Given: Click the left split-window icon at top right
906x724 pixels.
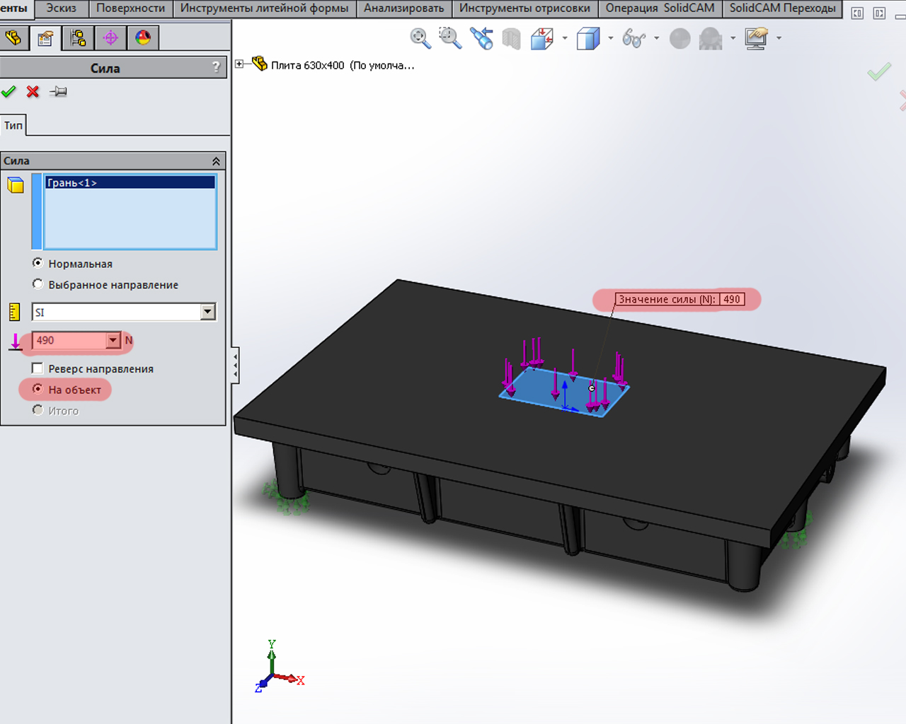Looking at the screenshot, I should point(857,13).
